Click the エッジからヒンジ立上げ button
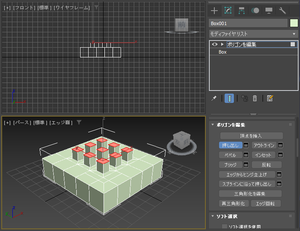Viewport: 300px width, 231px height. (247, 174)
